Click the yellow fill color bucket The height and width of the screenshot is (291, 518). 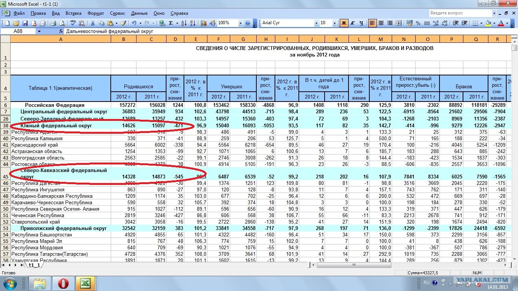tap(488, 23)
